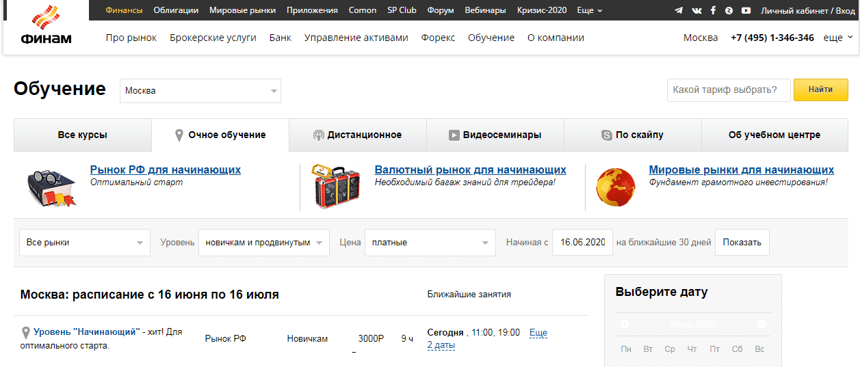Open Приложения in top bar
This screenshot has width=860, height=367.
click(x=312, y=10)
